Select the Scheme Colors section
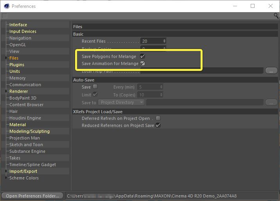This screenshot has width=280, height=201. point(24,178)
